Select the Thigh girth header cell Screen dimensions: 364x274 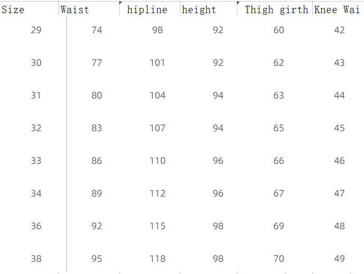(x=276, y=9)
